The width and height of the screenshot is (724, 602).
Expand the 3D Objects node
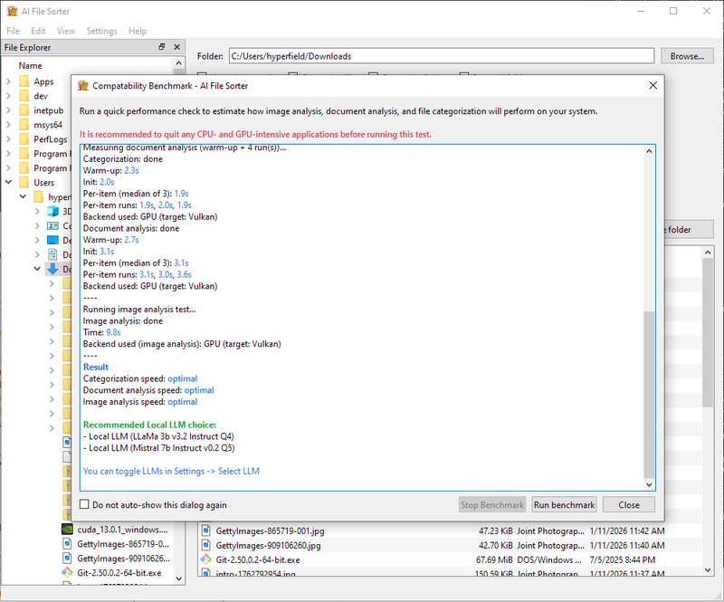click(37, 211)
